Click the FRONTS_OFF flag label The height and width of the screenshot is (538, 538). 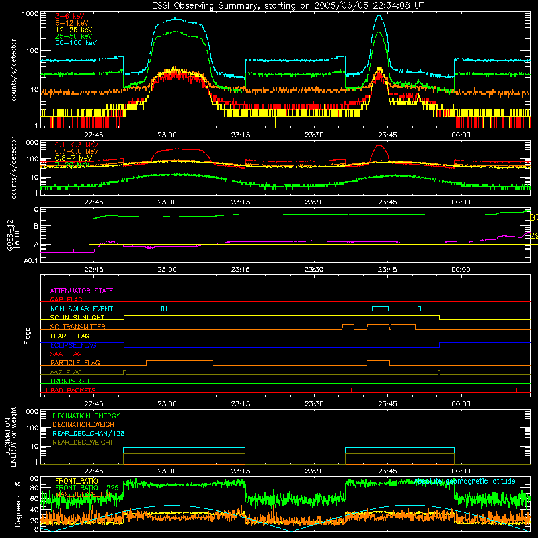(x=71, y=381)
